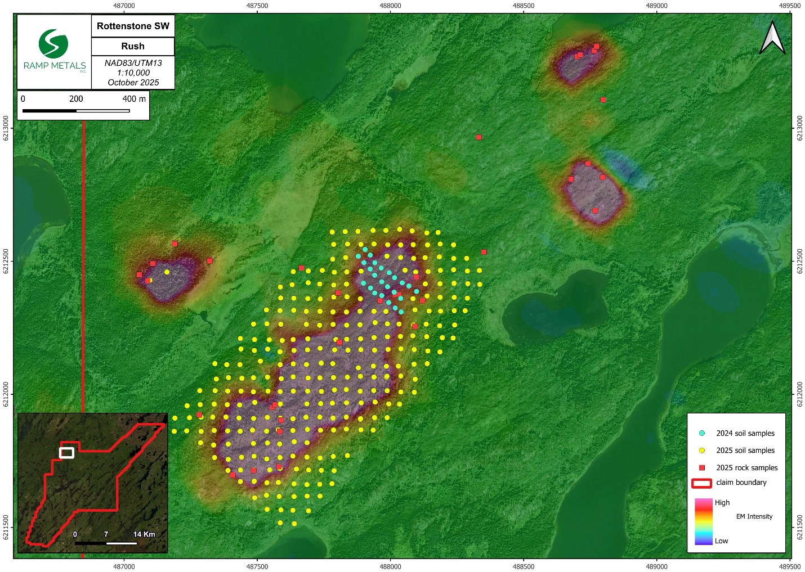Click the easternmost rock sample near 6212500 northing

pos(484,252)
